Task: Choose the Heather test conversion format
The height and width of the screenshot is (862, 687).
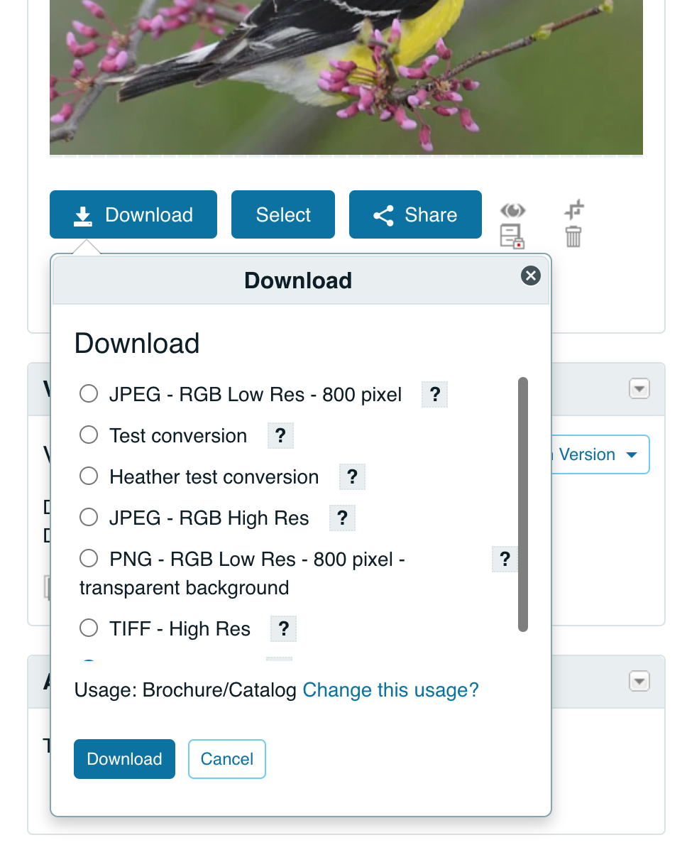Action: (x=89, y=476)
